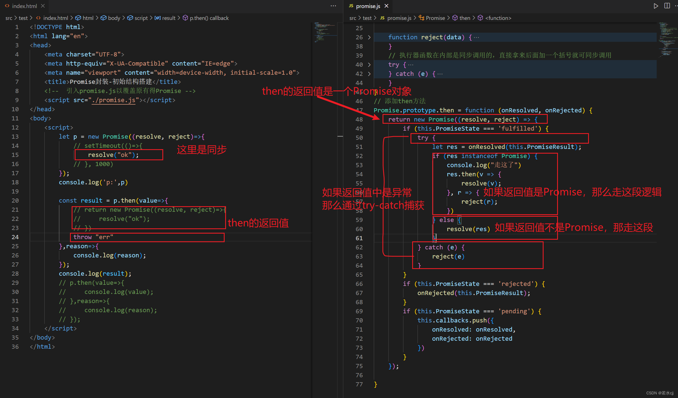The image size is (678, 398).
Task: Open the './promise.js' script src link
Action: click(x=114, y=100)
